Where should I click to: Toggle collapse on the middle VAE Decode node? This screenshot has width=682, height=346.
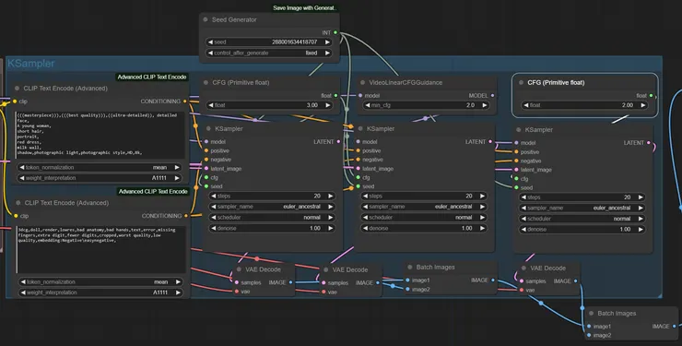tap(325, 269)
